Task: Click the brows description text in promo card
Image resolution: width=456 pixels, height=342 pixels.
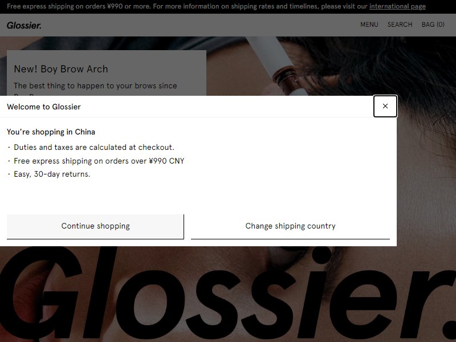Action: tap(95, 86)
